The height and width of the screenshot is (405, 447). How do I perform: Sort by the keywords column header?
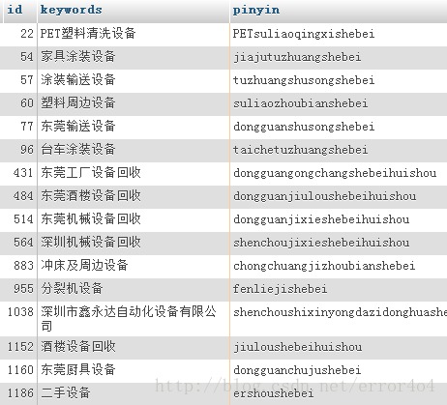(71, 10)
